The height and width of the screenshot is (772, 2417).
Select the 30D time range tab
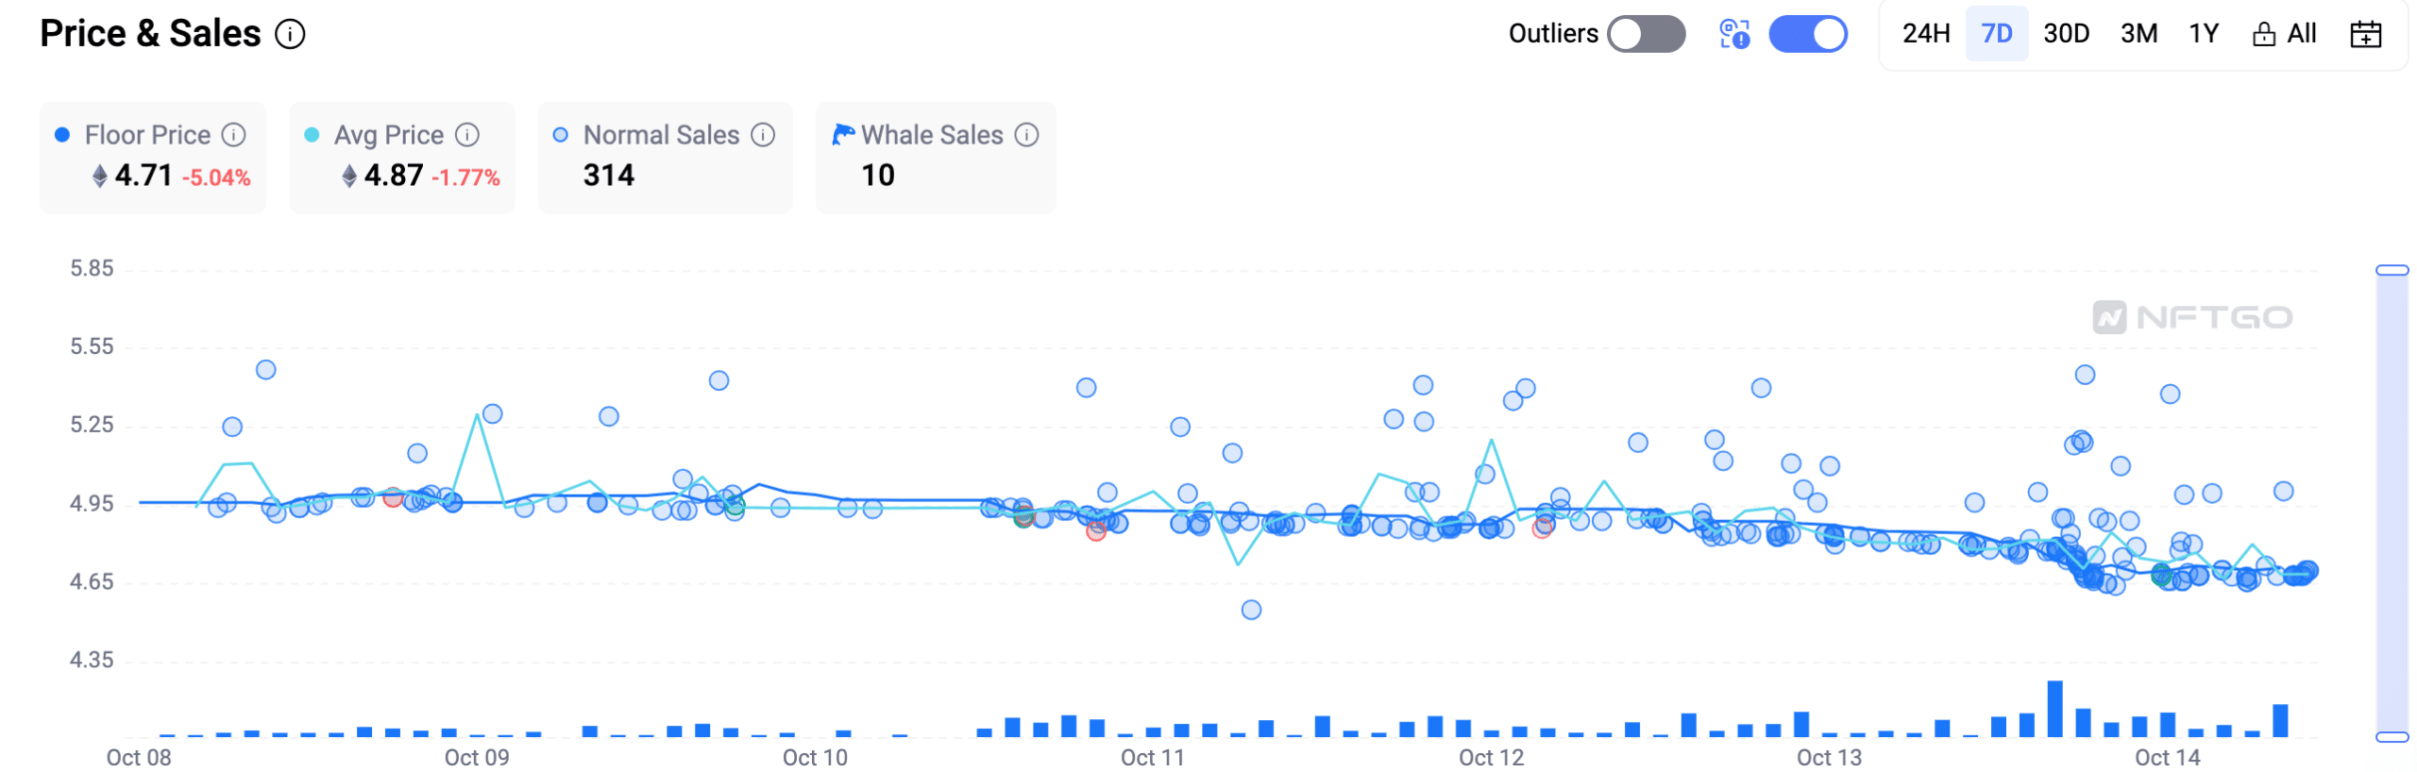(x=2066, y=34)
